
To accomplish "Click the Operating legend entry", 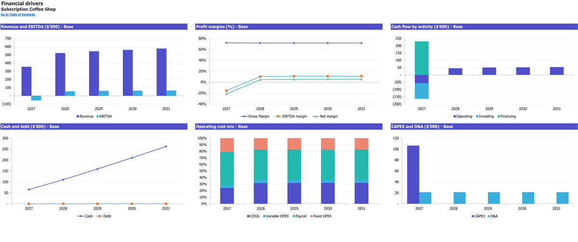I will pyautogui.click(x=462, y=116).
